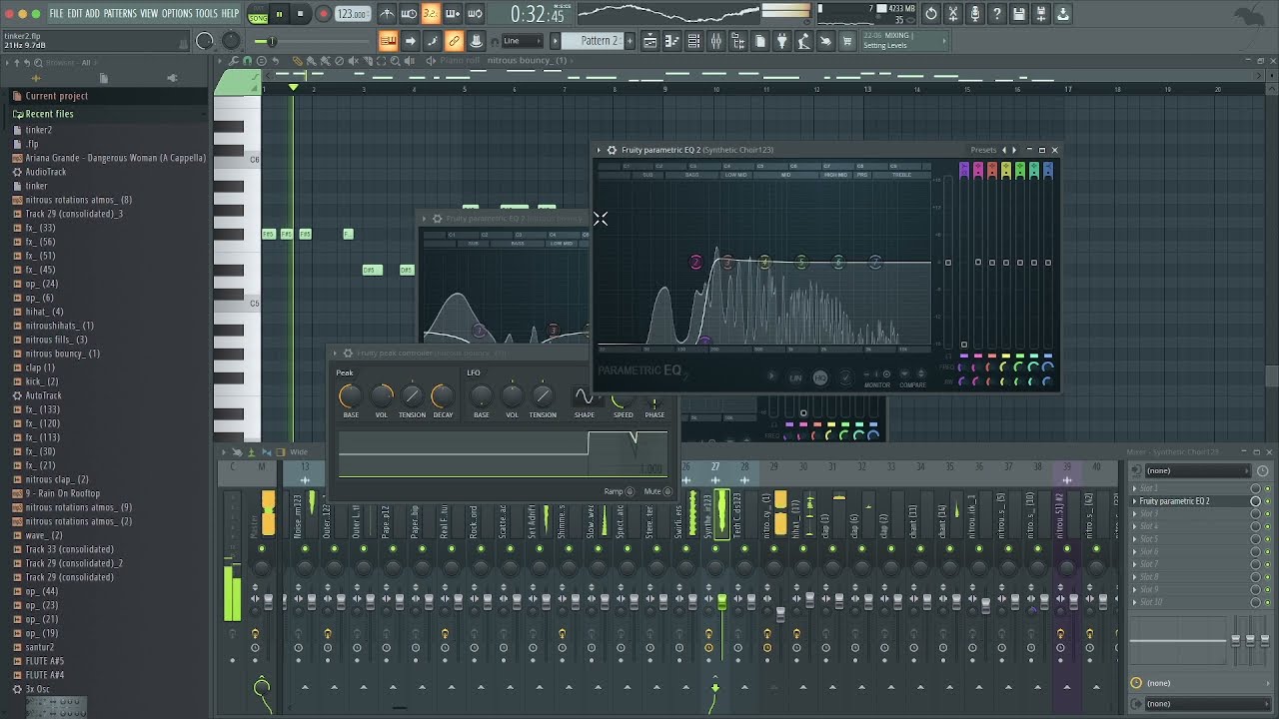1279x719 pixels.
Task: Click the piano roll magnet snap icon
Action: [248, 61]
